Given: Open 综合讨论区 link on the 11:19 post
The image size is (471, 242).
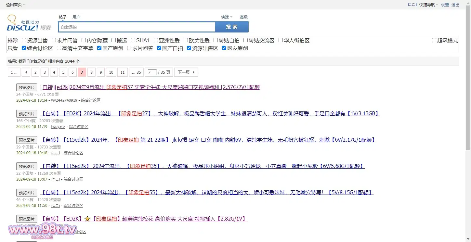Looking at the screenshot, I should (x=79, y=127).
